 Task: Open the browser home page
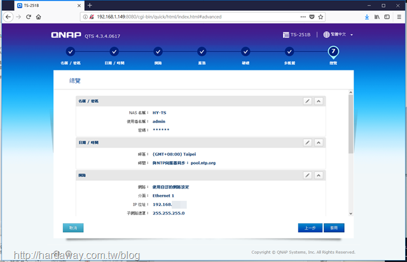[x=38, y=17]
